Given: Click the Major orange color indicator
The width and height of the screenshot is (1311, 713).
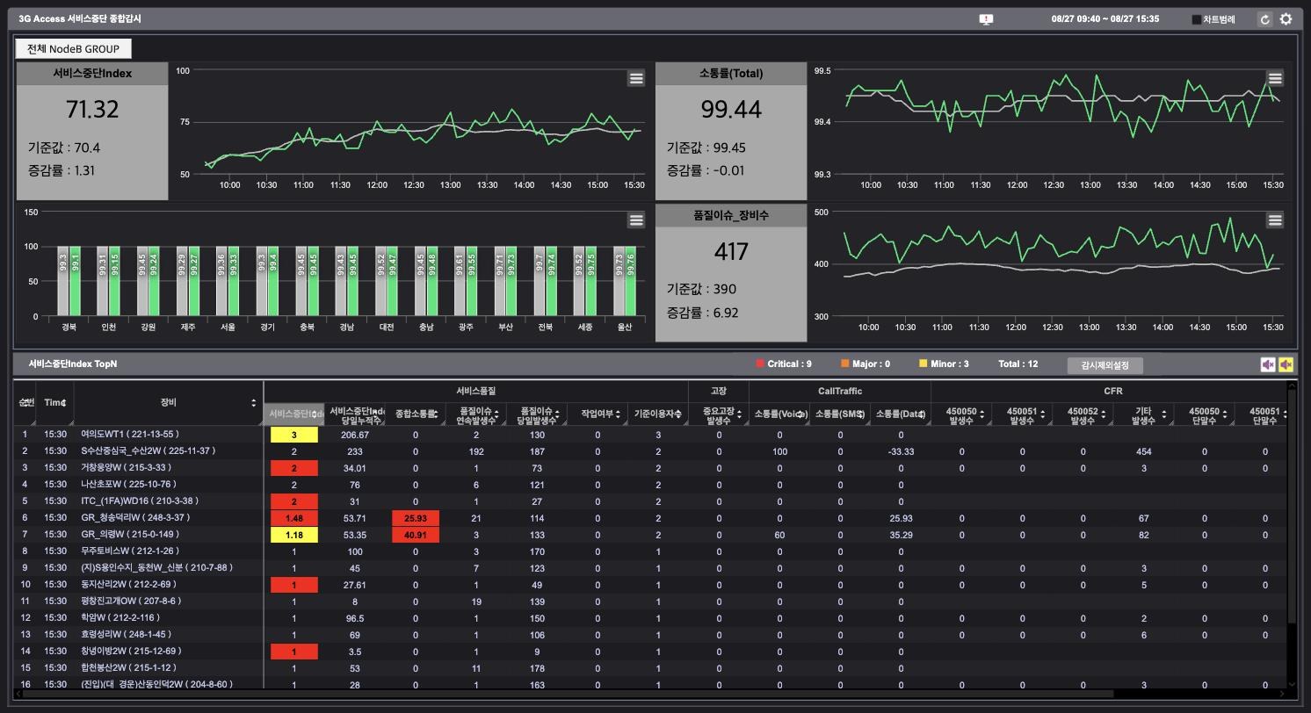Looking at the screenshot, I should click(845, 364).
